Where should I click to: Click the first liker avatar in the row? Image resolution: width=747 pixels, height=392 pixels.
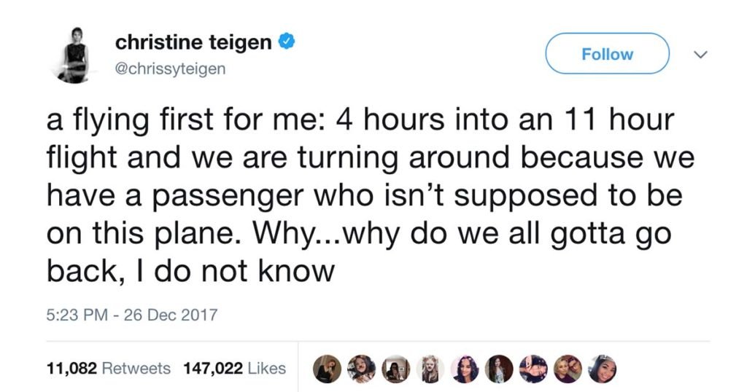[325, 369]
